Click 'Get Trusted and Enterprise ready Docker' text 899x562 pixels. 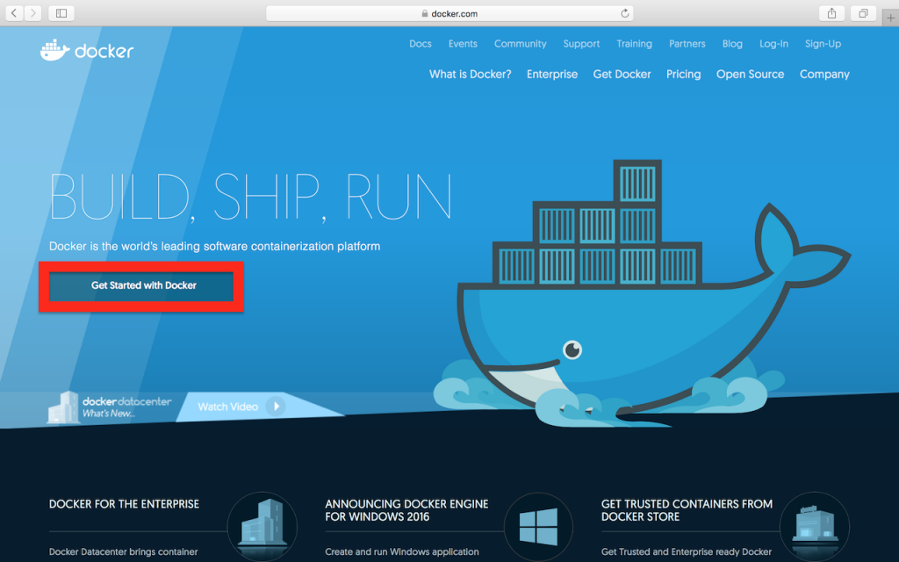click(687, 551)
